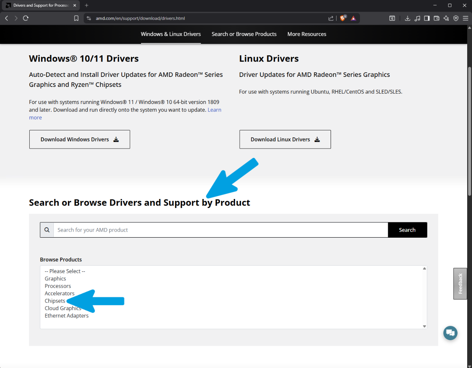Image resolution: width=472 pixels, height=368 pixels.
Task: Open Brave Rewards triangle icon
Action: click(x=353, y=18)
